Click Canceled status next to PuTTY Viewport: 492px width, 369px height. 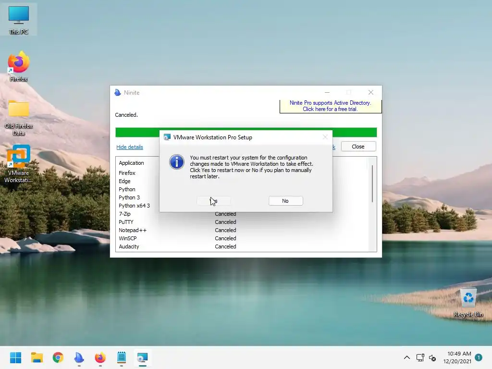tap(225, 222)
